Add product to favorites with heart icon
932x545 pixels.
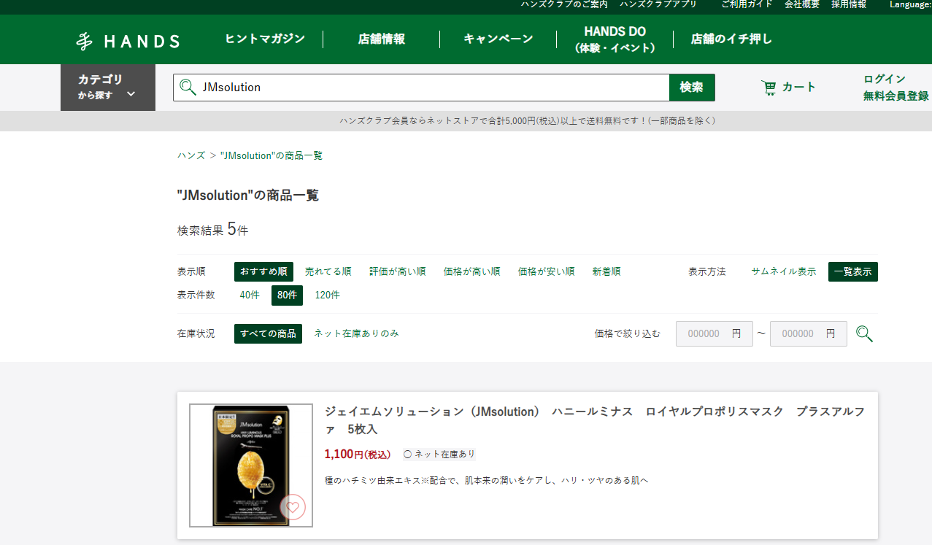click(293, 507)
